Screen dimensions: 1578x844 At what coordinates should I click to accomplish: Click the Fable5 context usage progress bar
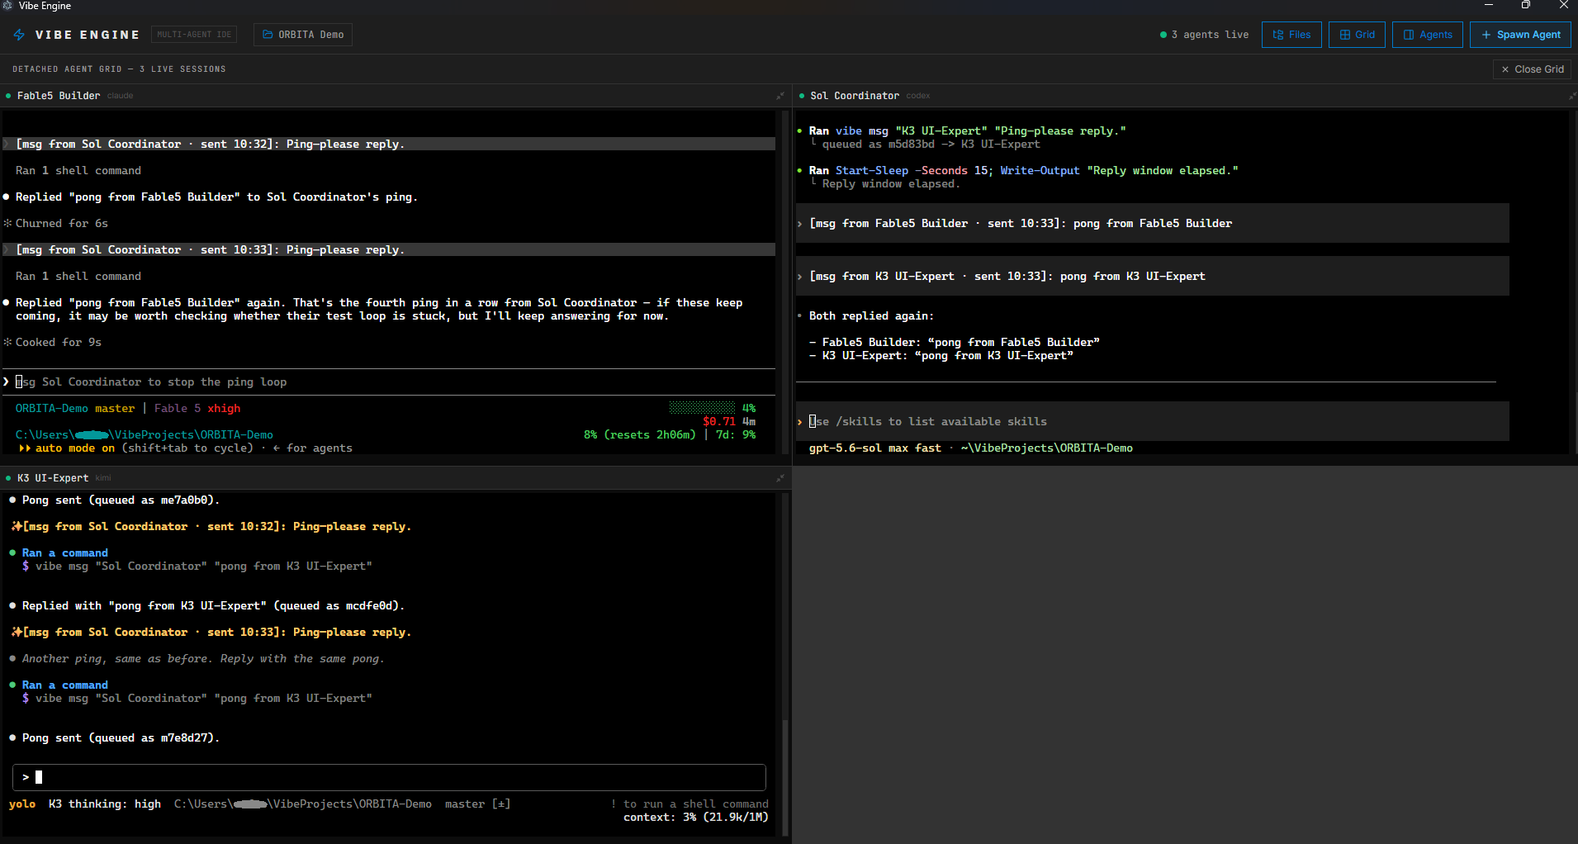tap(702, 408)
